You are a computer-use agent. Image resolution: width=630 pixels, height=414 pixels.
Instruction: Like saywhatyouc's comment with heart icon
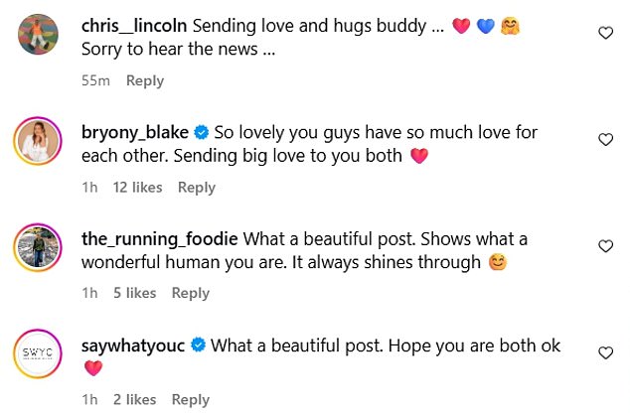(605, 352)
